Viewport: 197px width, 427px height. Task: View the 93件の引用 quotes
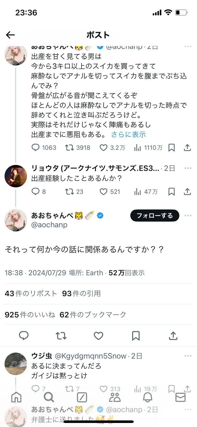pyautogui.click(x=81, y=294)
